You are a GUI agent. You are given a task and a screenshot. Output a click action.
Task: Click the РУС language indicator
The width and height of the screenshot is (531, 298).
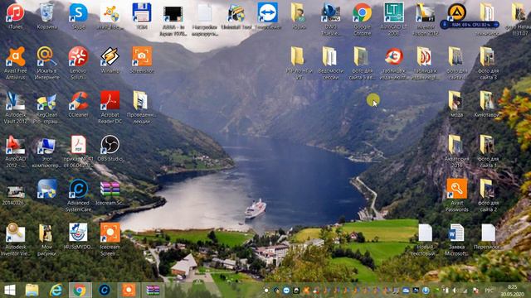pos(489,291)
